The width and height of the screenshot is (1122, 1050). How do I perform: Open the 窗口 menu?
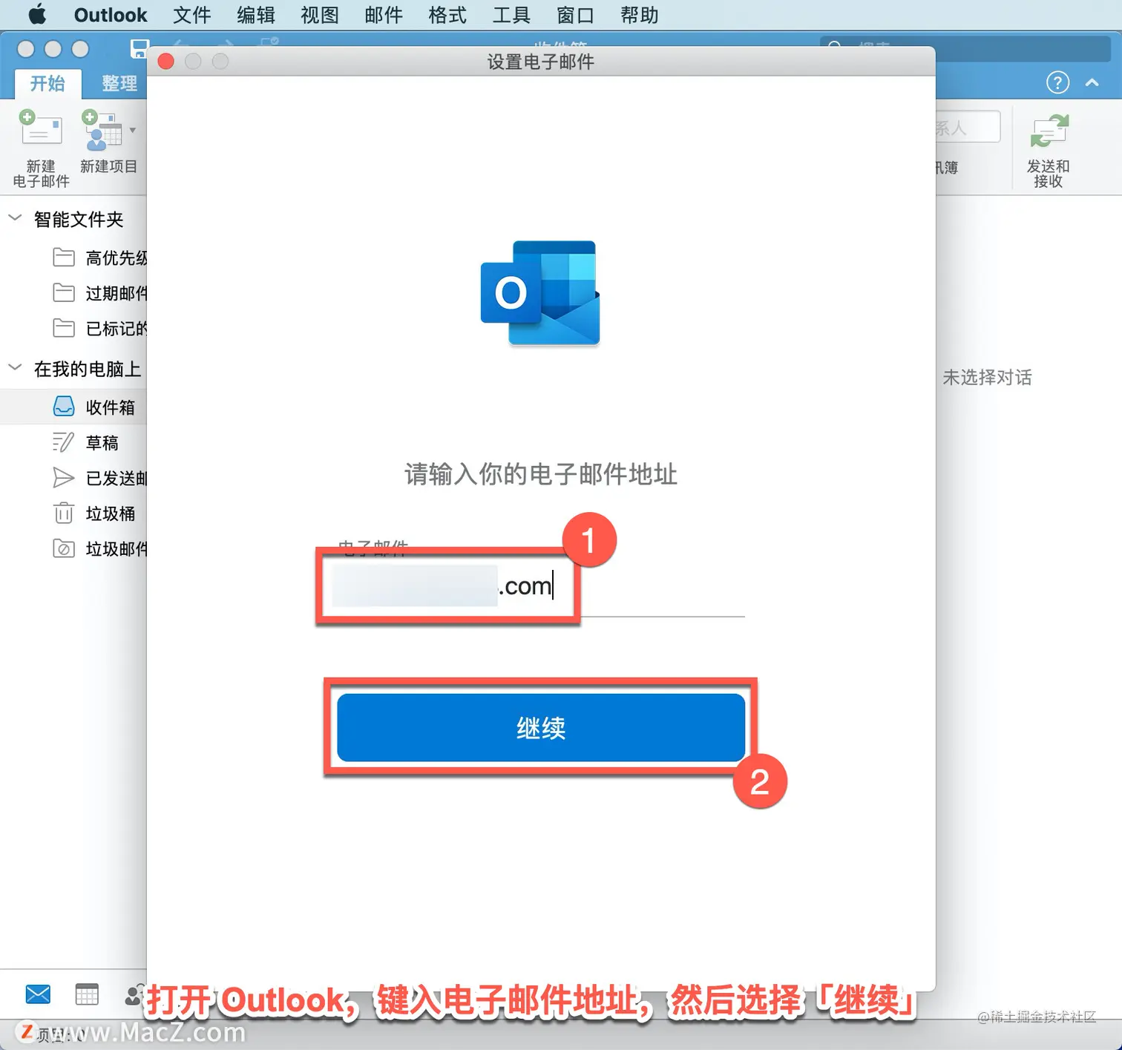(x=575, y=15)
